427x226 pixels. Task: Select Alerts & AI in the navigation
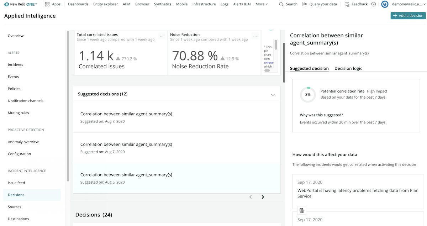coord(242,4)
